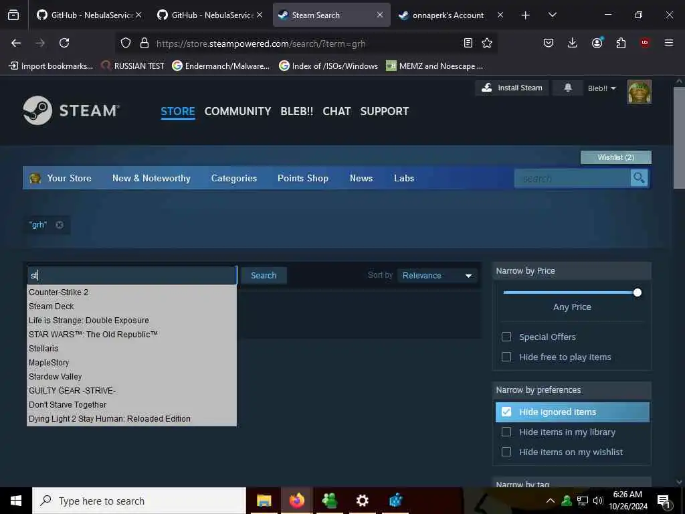The image size is (685, 514).
Task: Focus the Windows taskbar search box
Action: [x=139, y=501]
